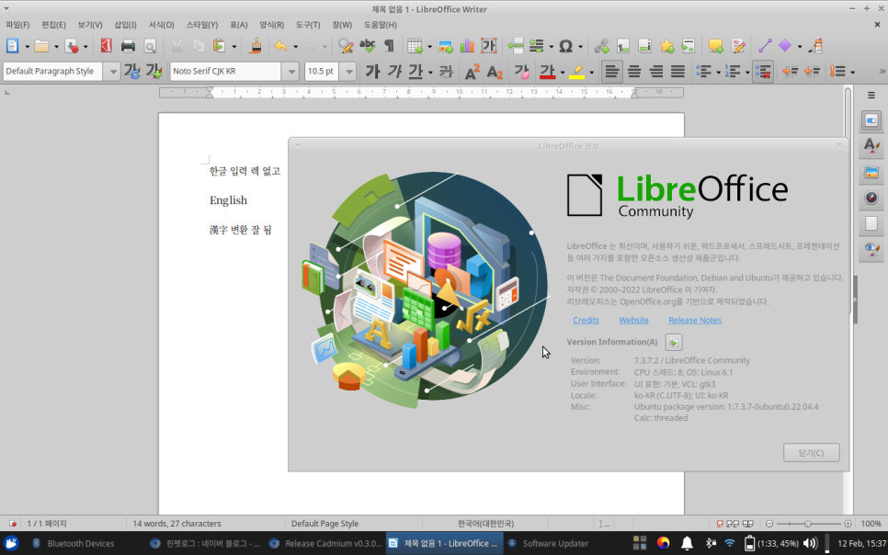Toggle Strikethrough formatting button

click(446, 72)
